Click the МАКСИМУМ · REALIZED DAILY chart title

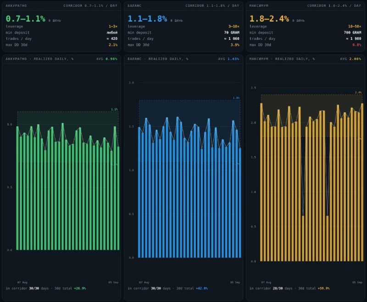282,59
